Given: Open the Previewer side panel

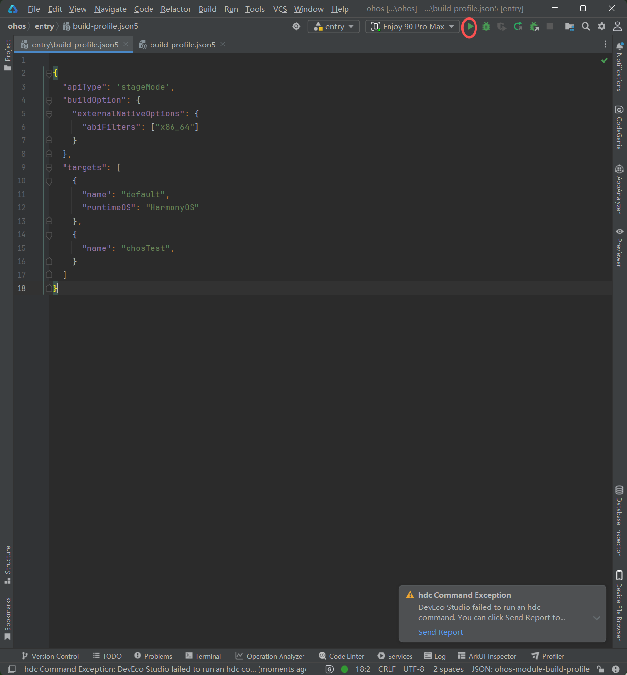Looking at the screenshot, I should click(619, 247).
